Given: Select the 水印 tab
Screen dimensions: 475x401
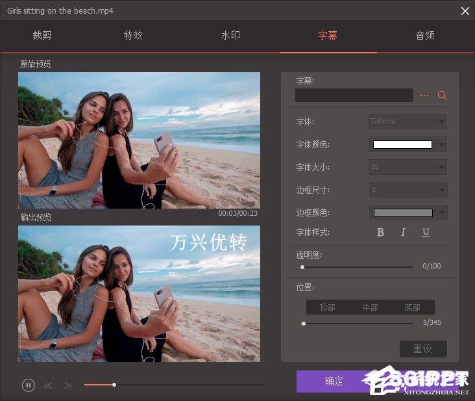Looking at the screenshot, I should click(x=230, y=36).
